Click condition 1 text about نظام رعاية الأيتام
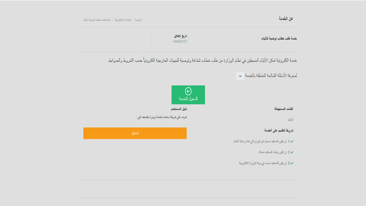The height and width of the screenshot is (206, 366). tap(261, 141)
